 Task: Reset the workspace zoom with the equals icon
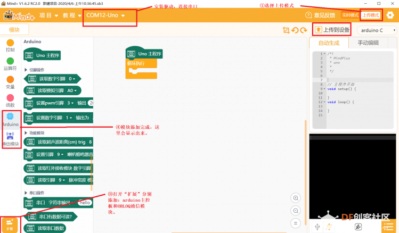[296, 223]
